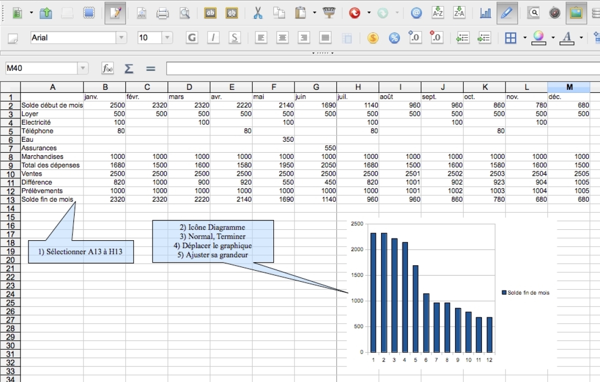600x382 pixels.
Task: Click the new spreadsheet document icon
Action: [x=17, y=13]
